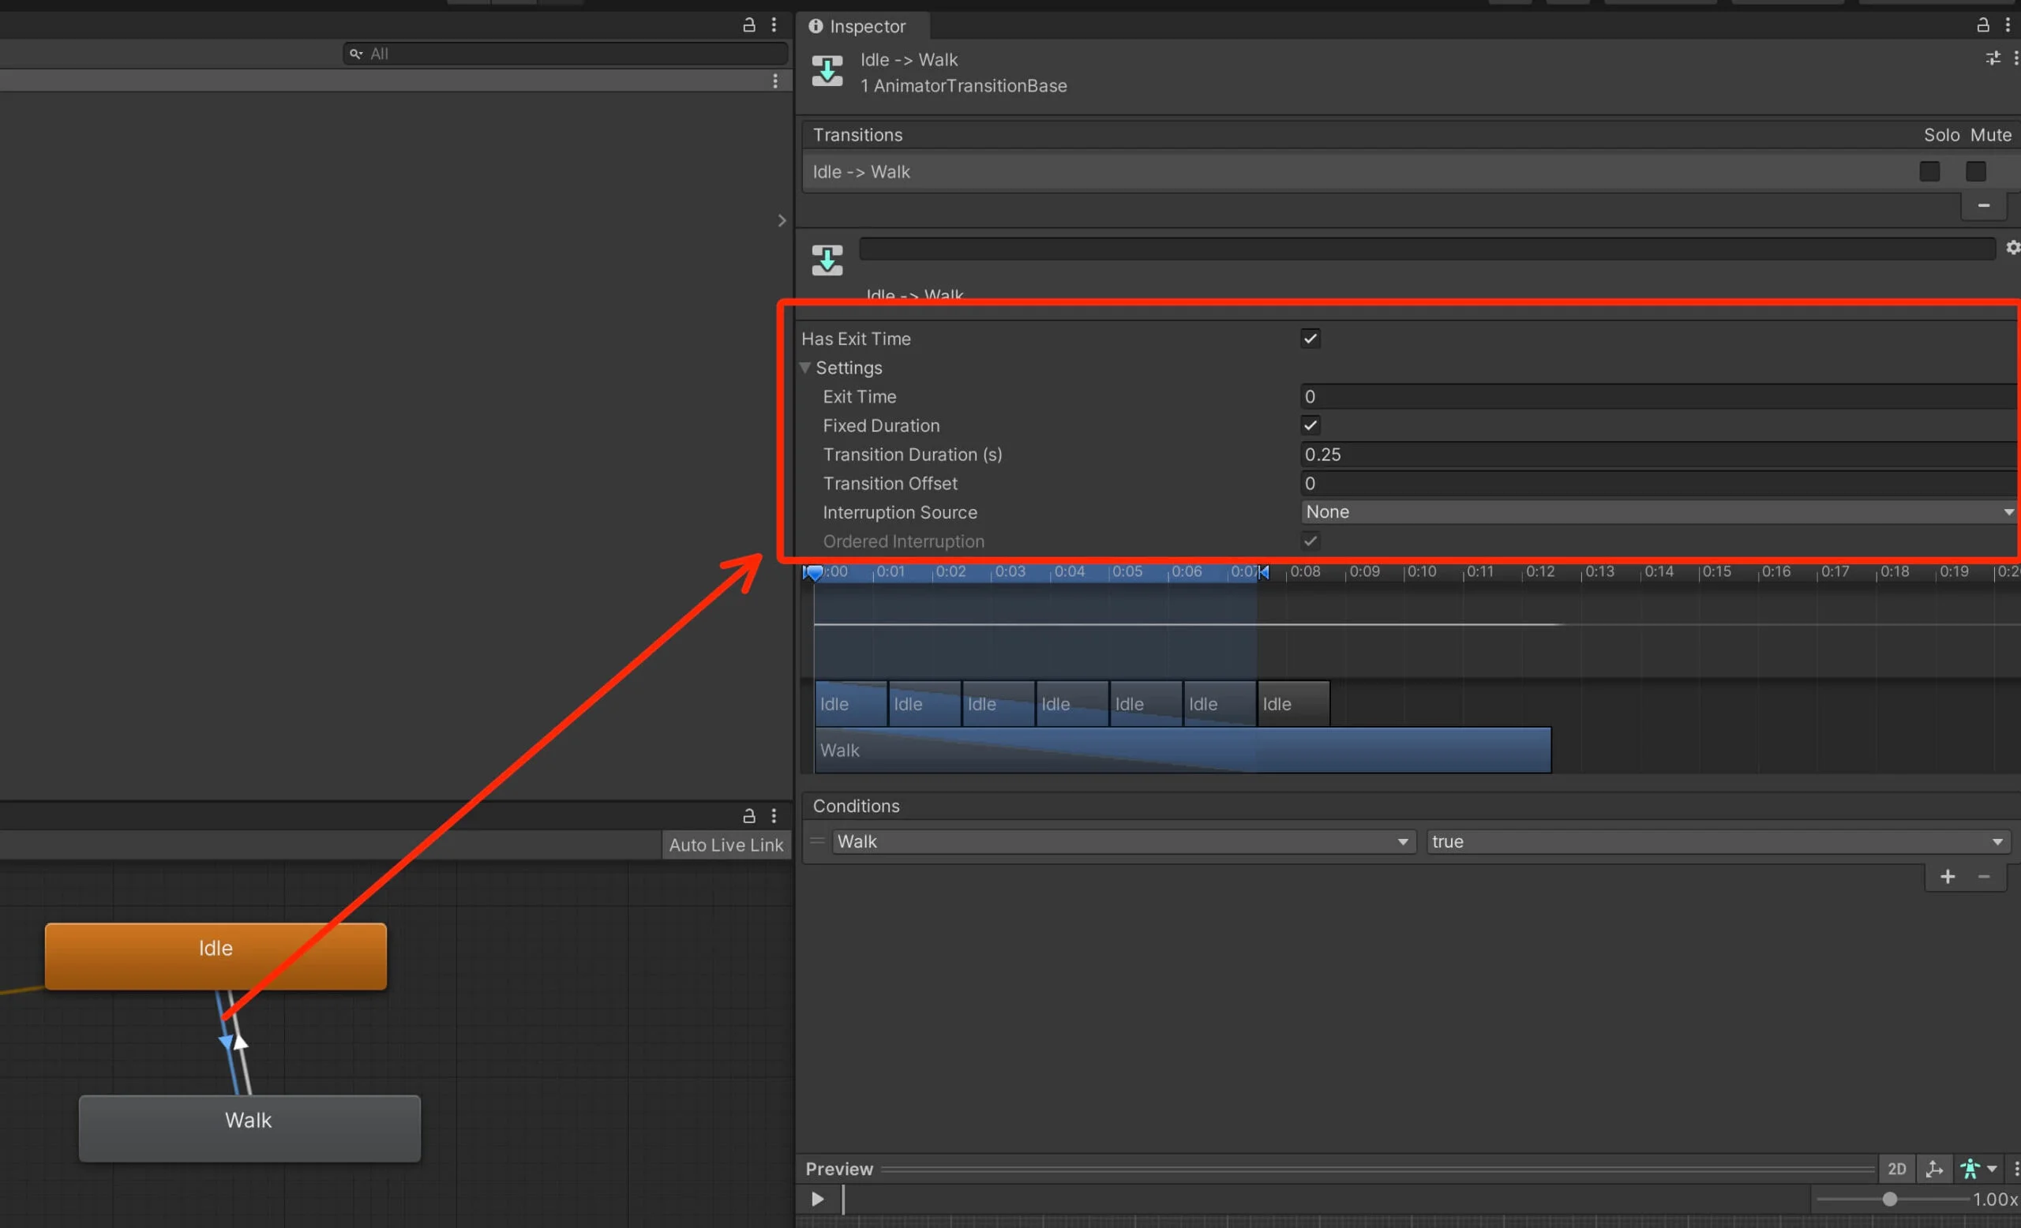This screenshot has height=1228, width=2021.
Task: Click Ordered Interruption checkbox
Action: tap(1310, 541)
